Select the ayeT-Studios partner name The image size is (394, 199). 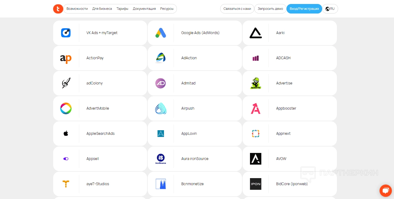tap(98, 184)
